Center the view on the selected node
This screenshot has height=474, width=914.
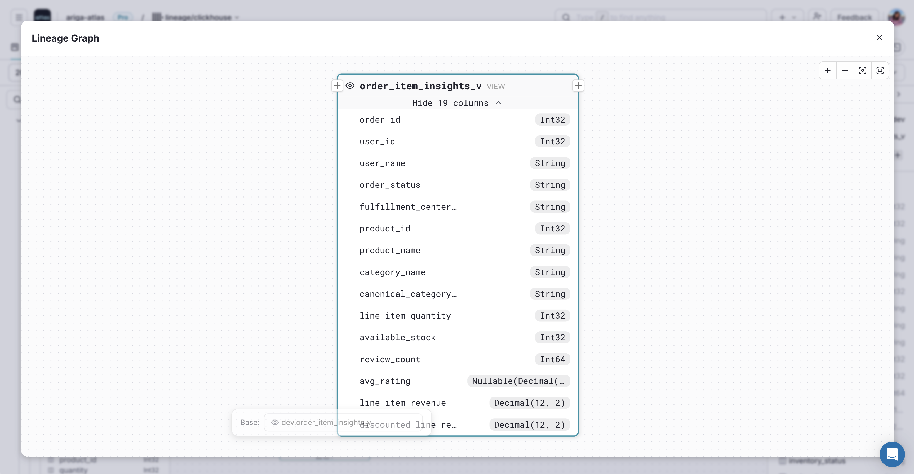point(862,70)
